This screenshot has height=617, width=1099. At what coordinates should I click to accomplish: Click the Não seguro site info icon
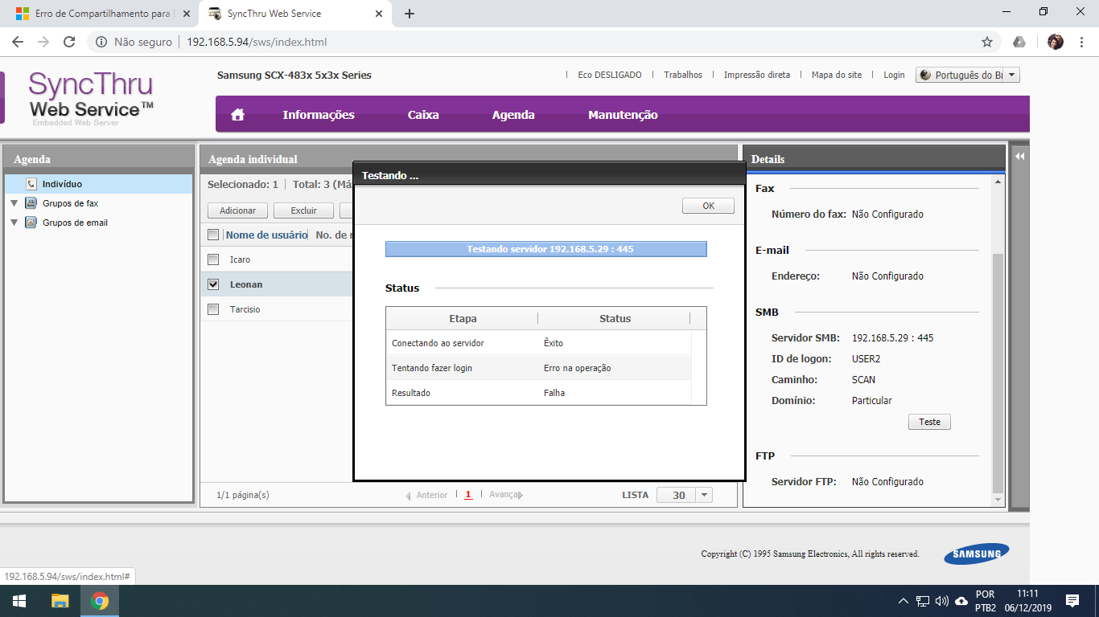(101, 42)
